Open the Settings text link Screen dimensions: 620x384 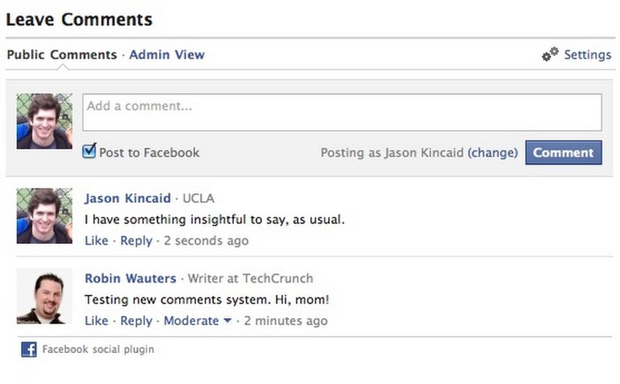pyautogui.click(x=587, y=55)
